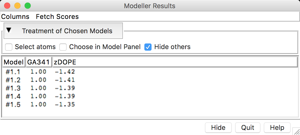Open Help for Modeller Results
The height and width of the screenshot is (135, 300).
click(277, 128)
